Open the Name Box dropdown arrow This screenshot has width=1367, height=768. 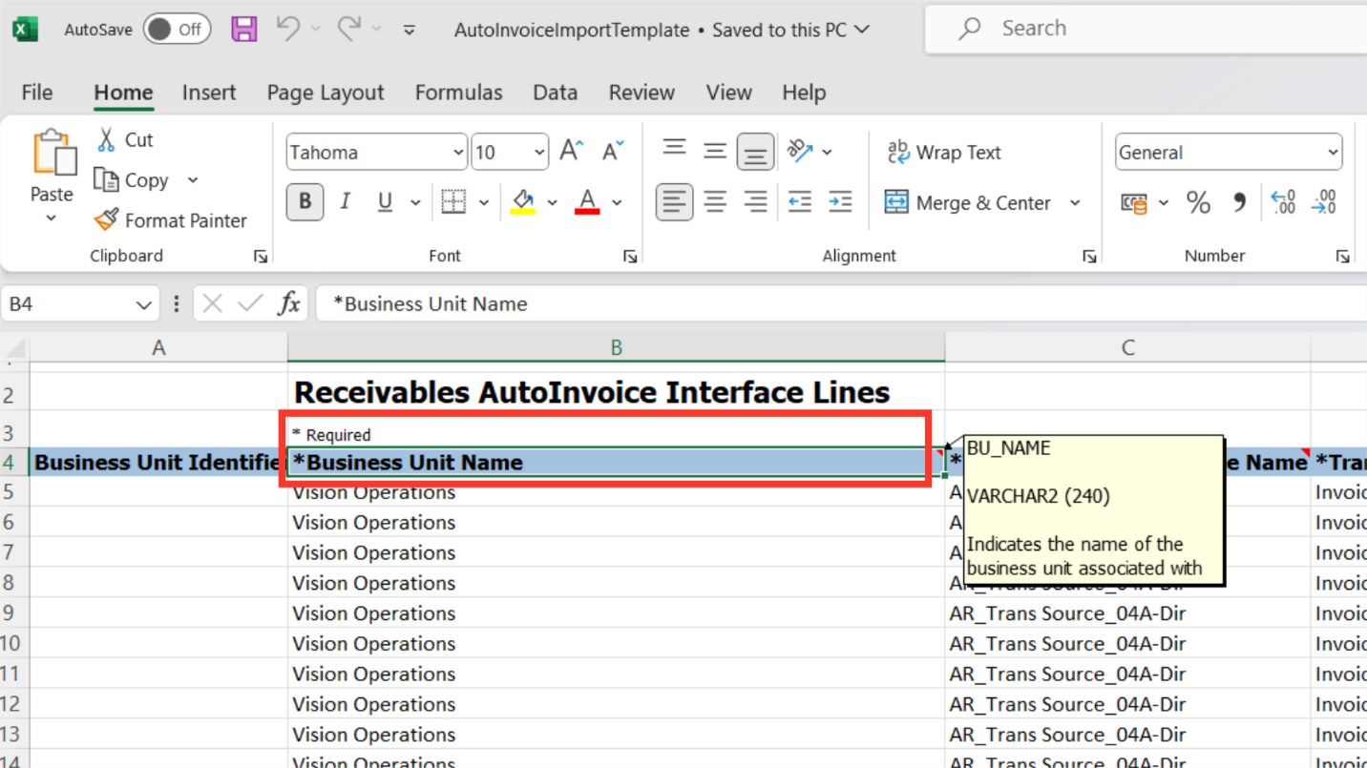tap(143, 304)
